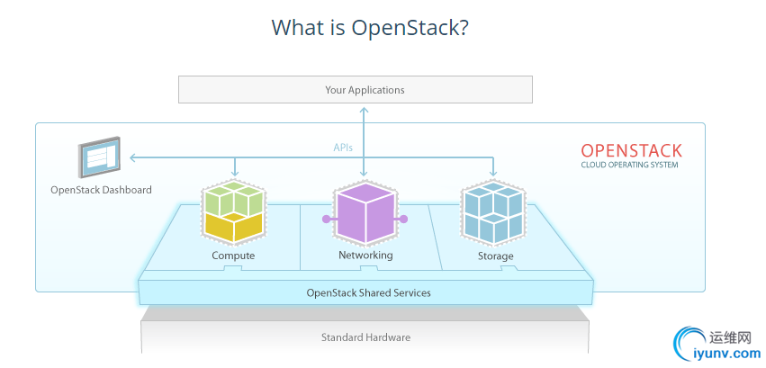This screenshot has width=766, height=368.
Task: Select the blue Storage cubes icon
Action: [x=493, y=213]
